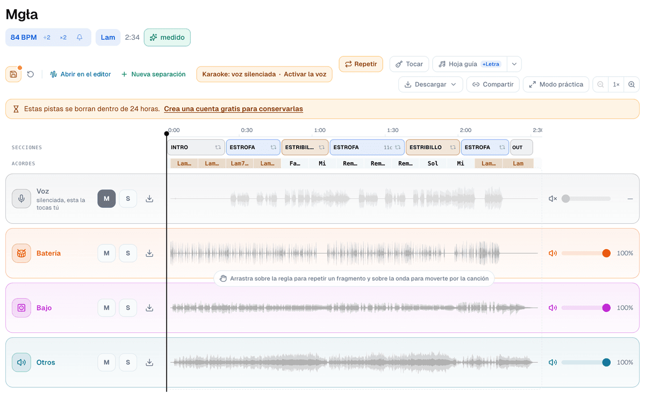This screenshot has height=393, width=645.
Task: Click the bell icon beside the BPM
Action: (x=80, y=38)
